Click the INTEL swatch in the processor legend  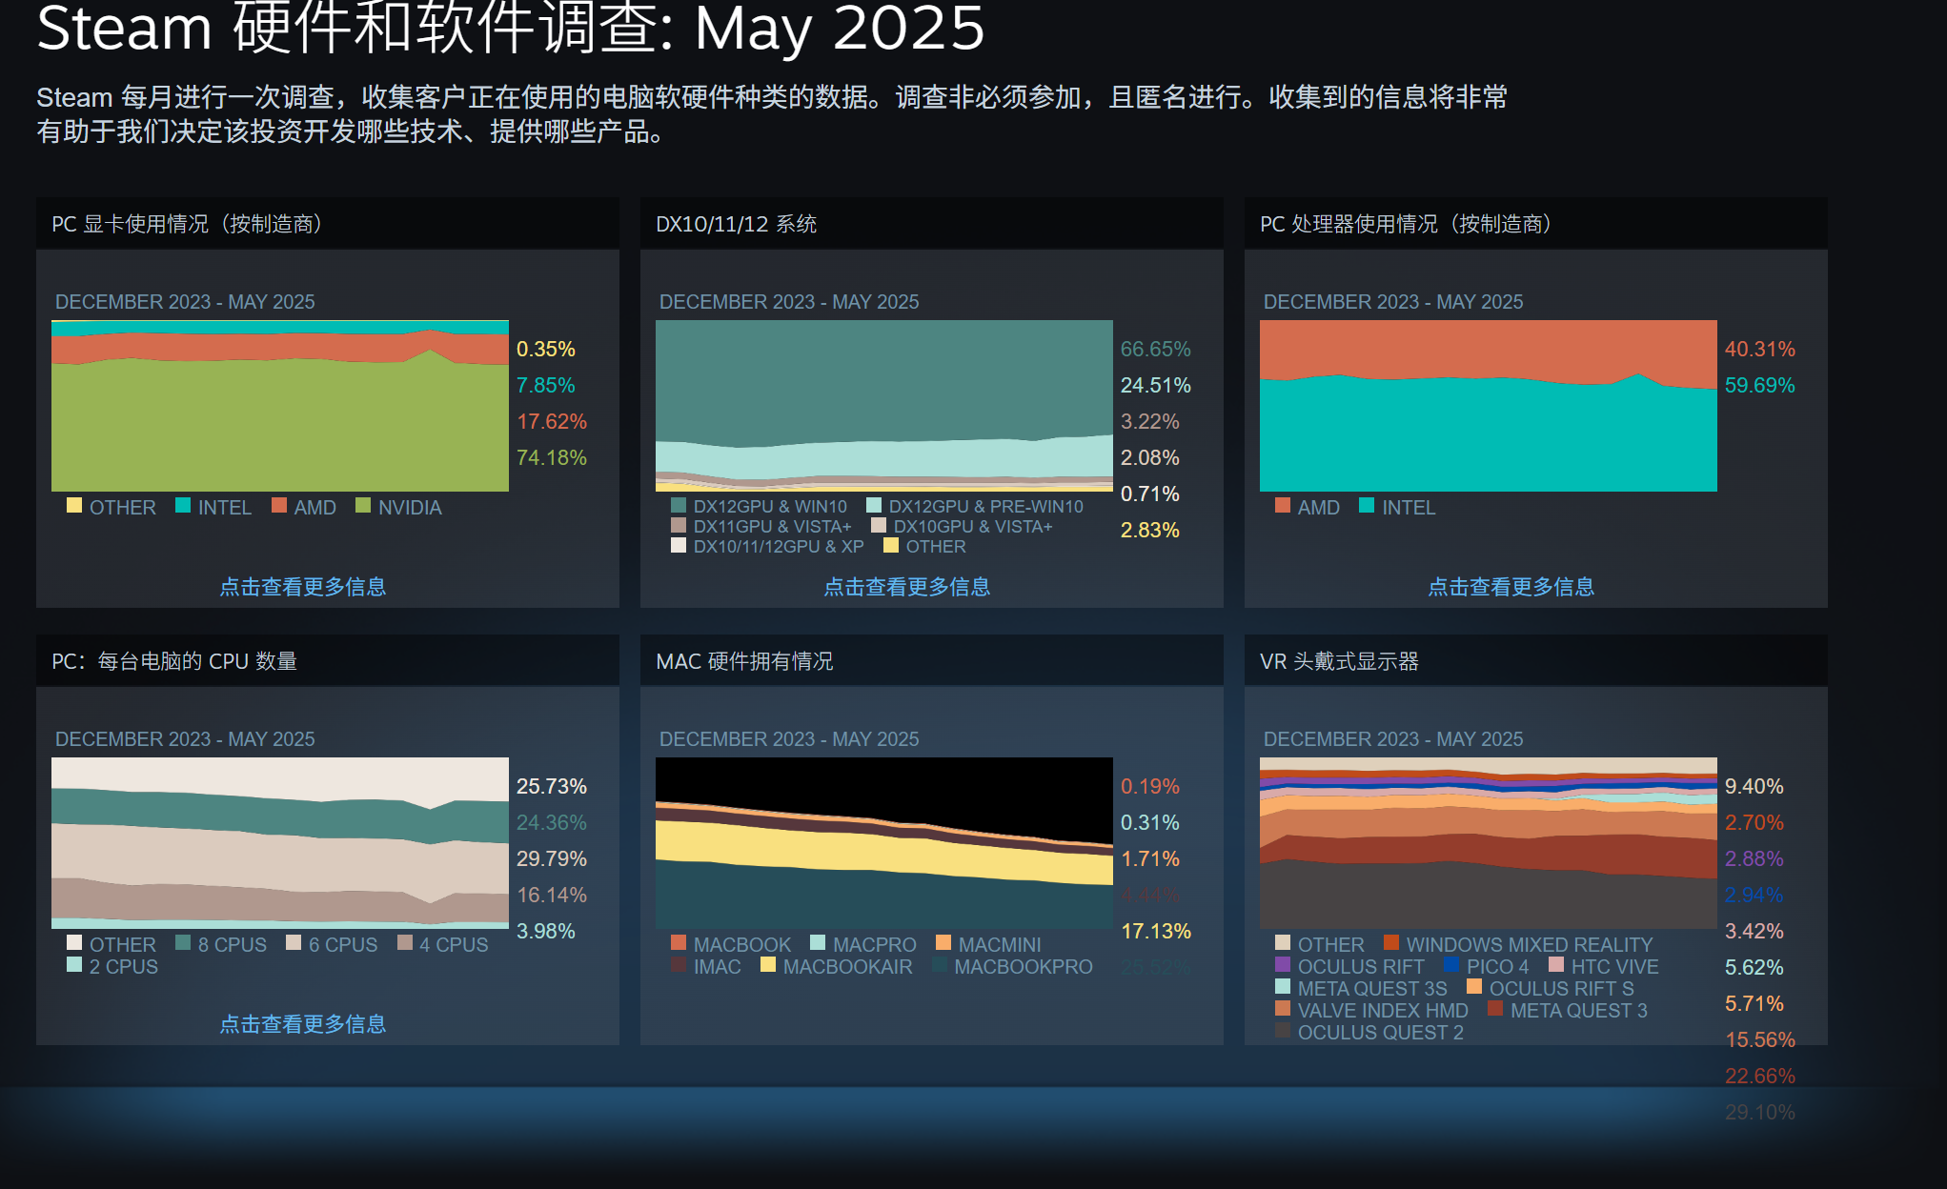pos(1367,505)
